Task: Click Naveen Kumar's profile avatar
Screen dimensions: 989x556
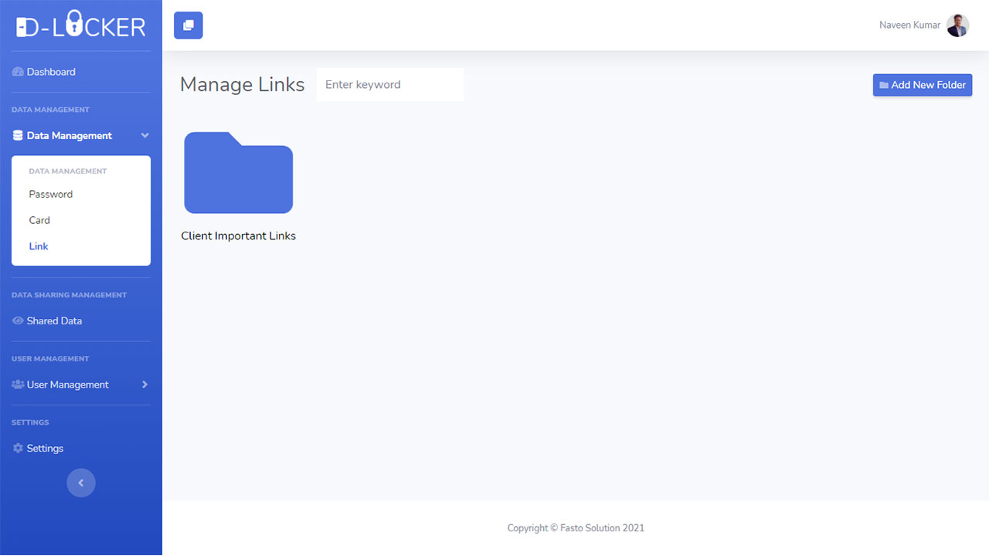Action: (x=957, y=25)
